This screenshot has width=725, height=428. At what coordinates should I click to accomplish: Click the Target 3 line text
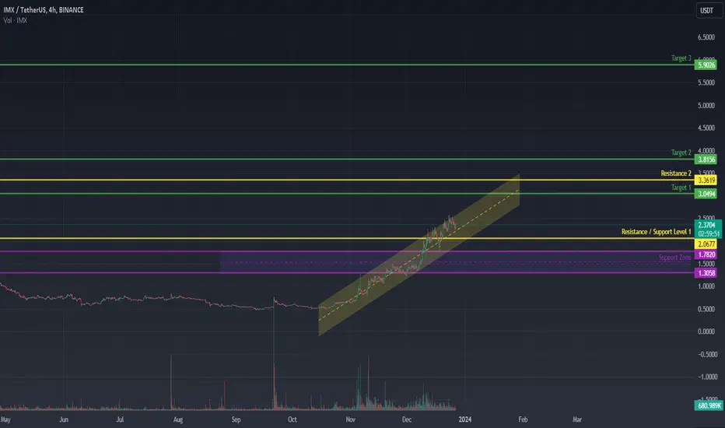tap(681, 58)
